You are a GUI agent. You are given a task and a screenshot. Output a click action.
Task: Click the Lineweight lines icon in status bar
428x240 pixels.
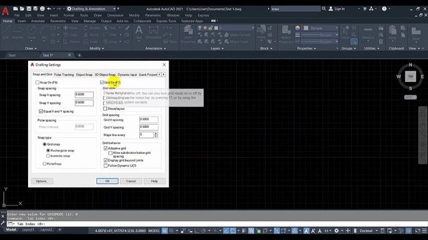tap(243, 231)
